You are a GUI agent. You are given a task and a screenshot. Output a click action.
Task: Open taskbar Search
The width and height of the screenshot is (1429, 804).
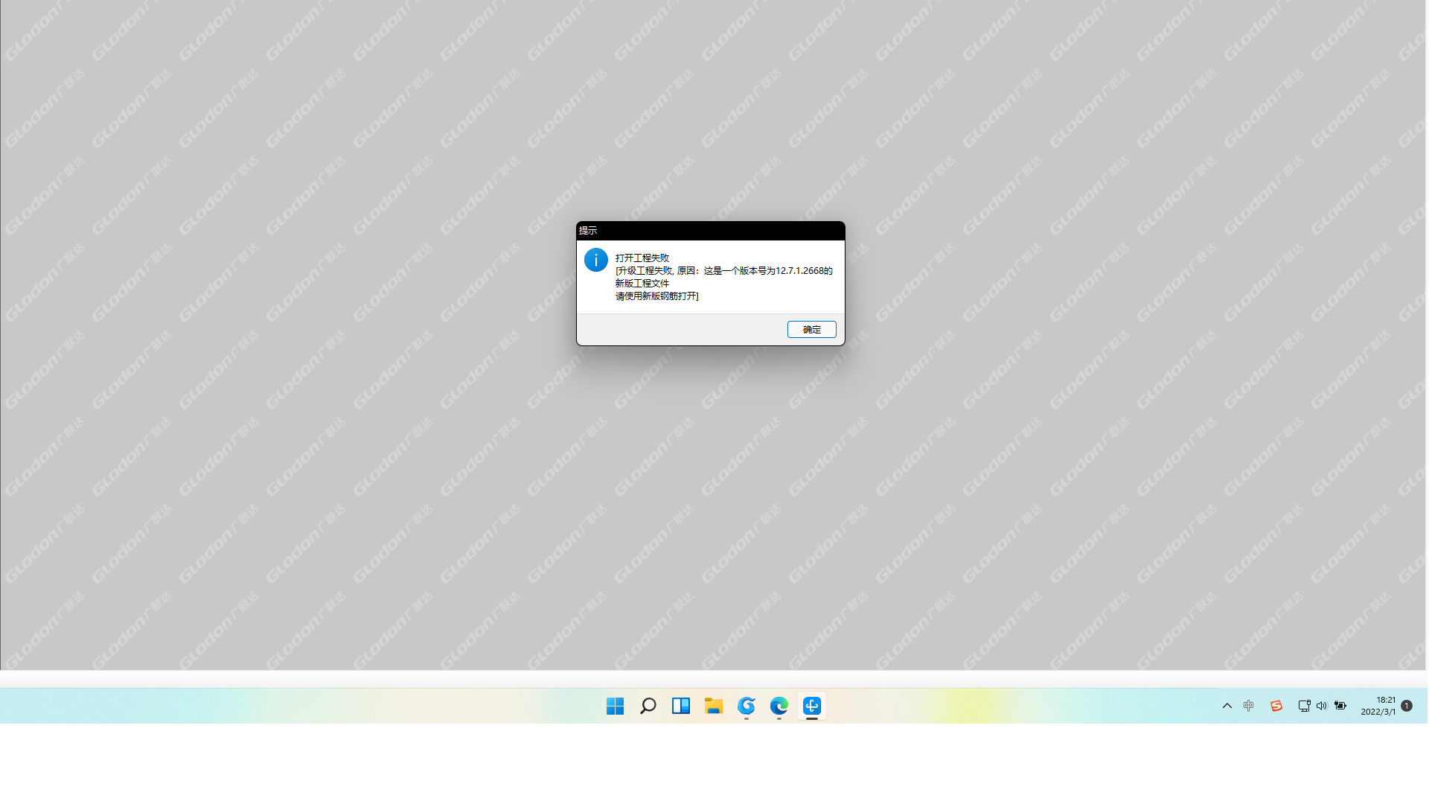pos(648,706)
